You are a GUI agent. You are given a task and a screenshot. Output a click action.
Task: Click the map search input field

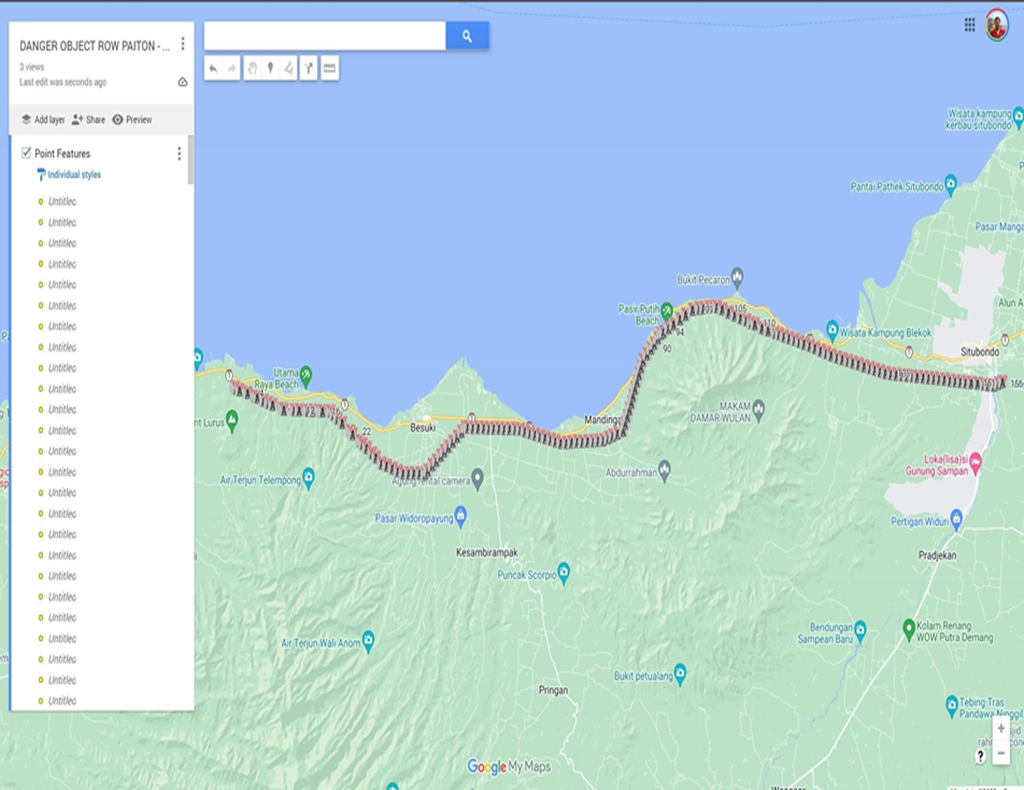(324, 36)
